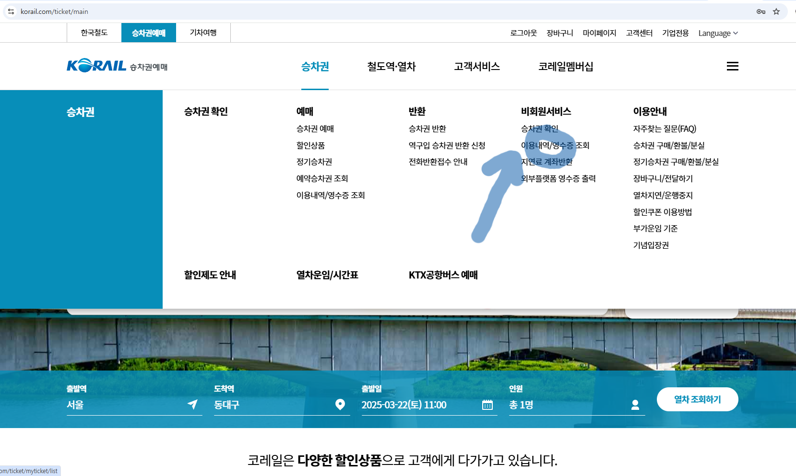796x476 pixels.
Task: Click the 승차권 확인 heading in the first column
Action: [206, 111]
